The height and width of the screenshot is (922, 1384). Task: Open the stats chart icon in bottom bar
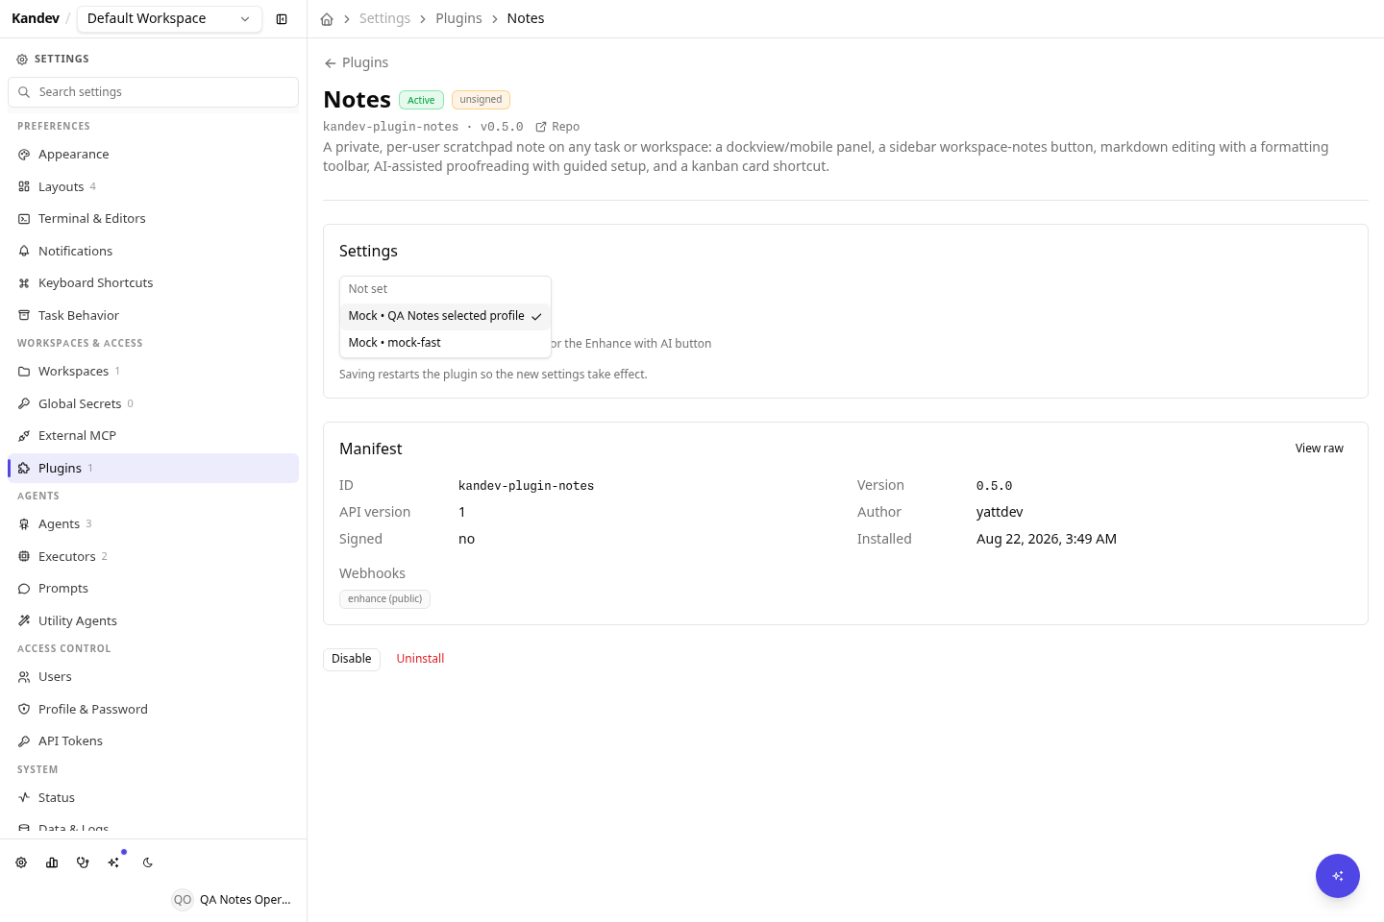pyautogui.click(x=52, y=862)
